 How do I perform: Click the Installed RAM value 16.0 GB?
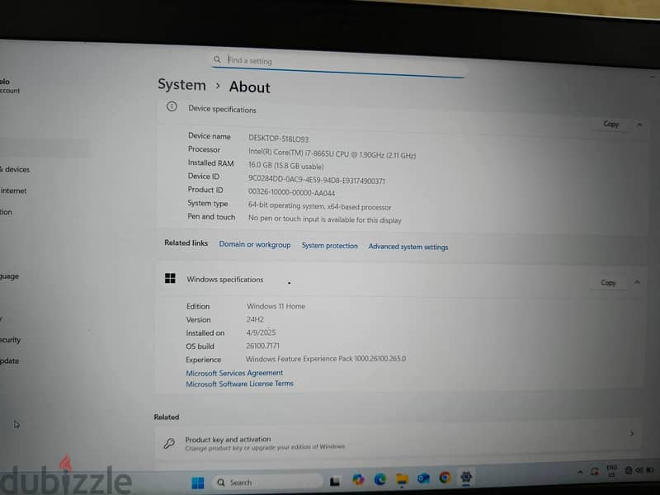(x=285, y=166)
